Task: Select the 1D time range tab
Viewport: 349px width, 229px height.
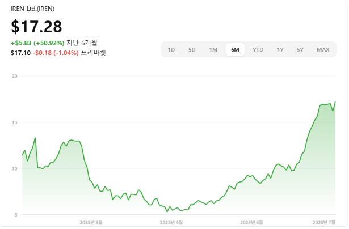Action: click(171, 49)
